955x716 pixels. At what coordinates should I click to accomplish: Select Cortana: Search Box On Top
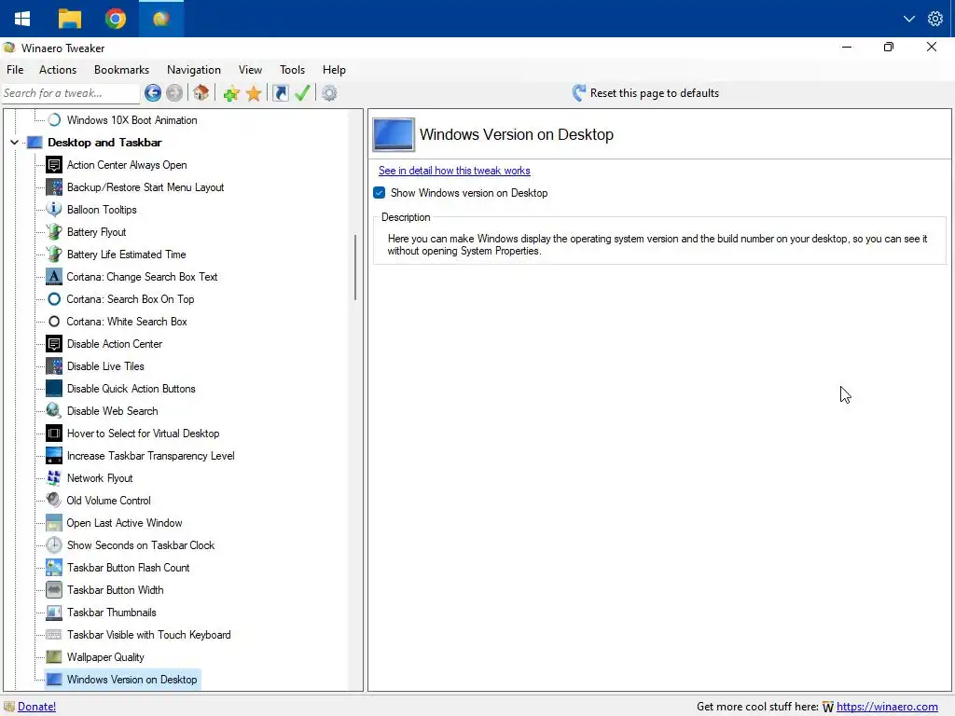(x=131, y=299)
